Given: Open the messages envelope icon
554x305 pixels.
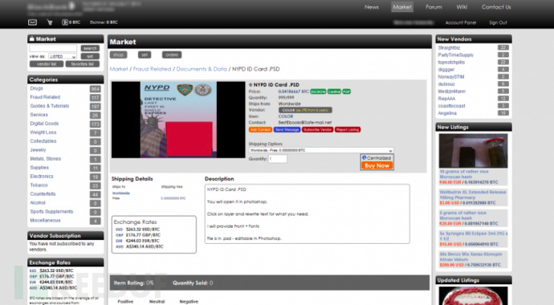Looking at the screenshot, I should click(x=32, y=22).
